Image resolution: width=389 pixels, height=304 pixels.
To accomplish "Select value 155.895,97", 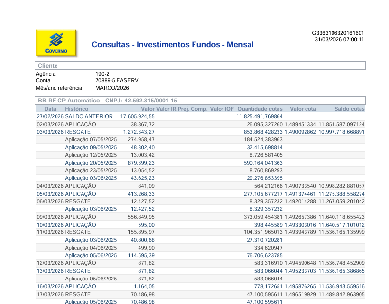I will pos(141,232).
